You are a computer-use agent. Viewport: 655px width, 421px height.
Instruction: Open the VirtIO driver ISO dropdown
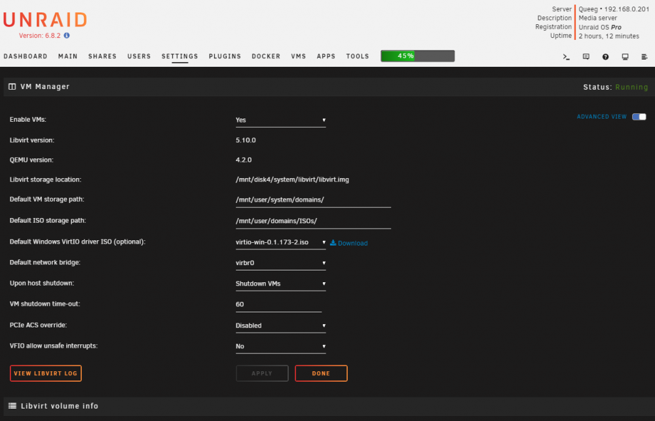point(280,243)
